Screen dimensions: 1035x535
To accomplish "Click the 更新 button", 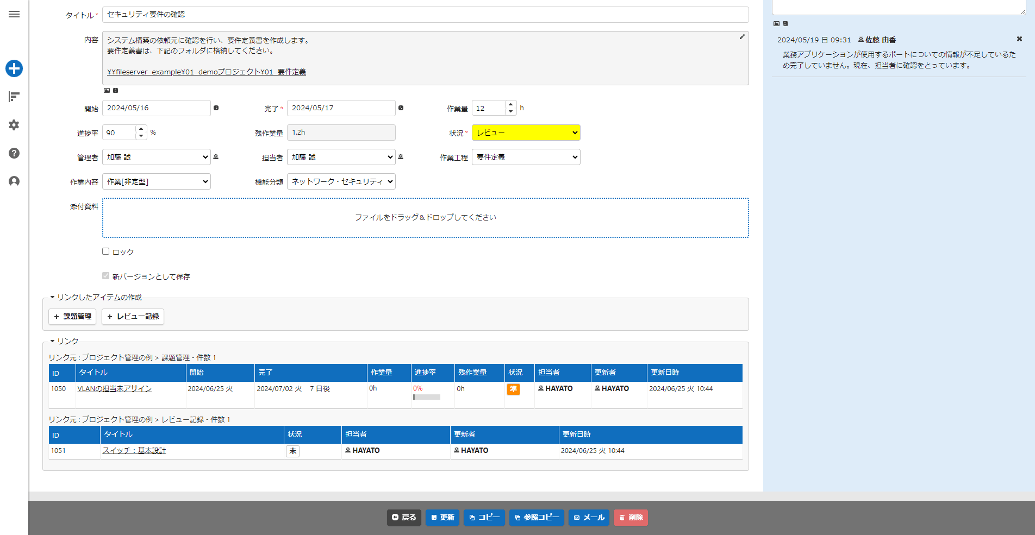I will point(442,518).
